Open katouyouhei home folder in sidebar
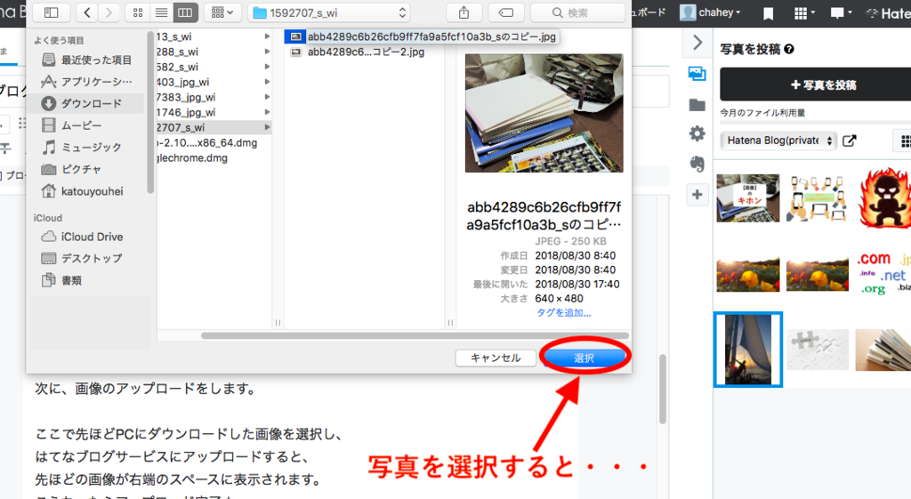The height and width of the screenshot is (499, 911). tap(87, 191)
